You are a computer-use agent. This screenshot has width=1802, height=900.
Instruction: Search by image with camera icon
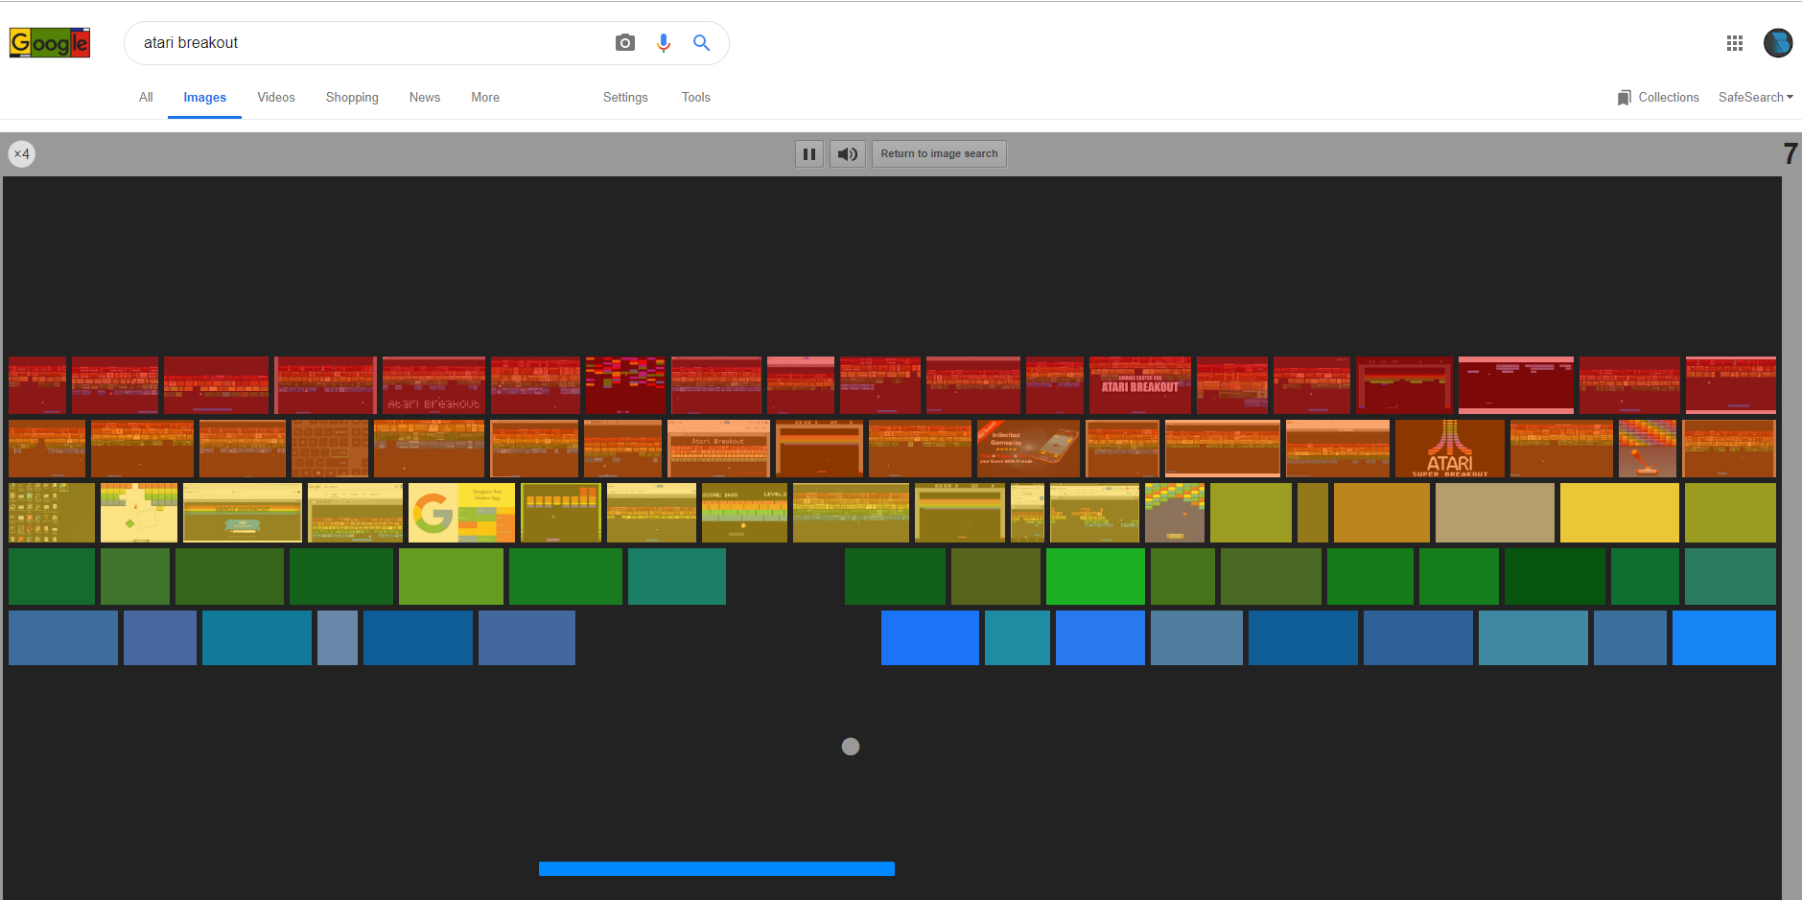pos(625,42)
